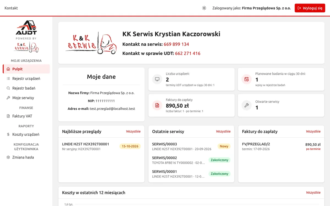Click the calendar-clock icon in Planowane badania card

[x=247, y=79]
